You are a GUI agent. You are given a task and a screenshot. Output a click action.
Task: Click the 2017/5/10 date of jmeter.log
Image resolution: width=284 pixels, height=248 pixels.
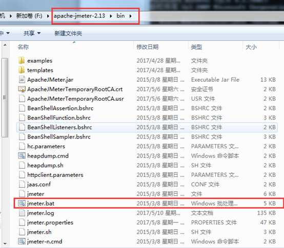point(158,213)
